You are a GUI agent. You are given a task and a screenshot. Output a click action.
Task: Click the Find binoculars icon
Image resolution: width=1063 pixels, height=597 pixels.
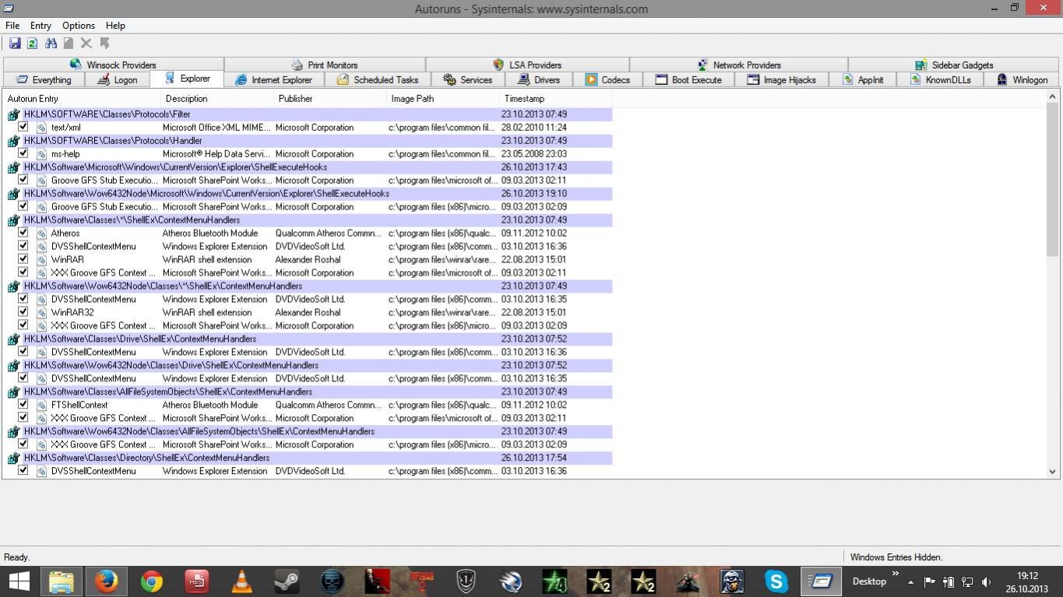pyautogui.click(x=51, y=44)
